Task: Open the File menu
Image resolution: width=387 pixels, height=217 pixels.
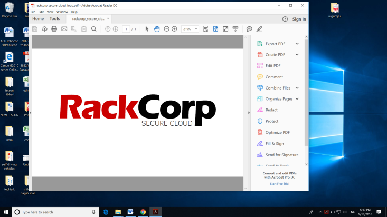Action: 33,12
